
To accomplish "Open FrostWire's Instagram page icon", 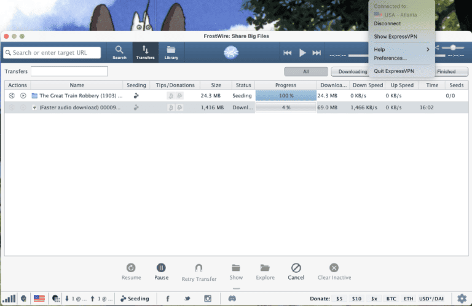I will (208, 299).
